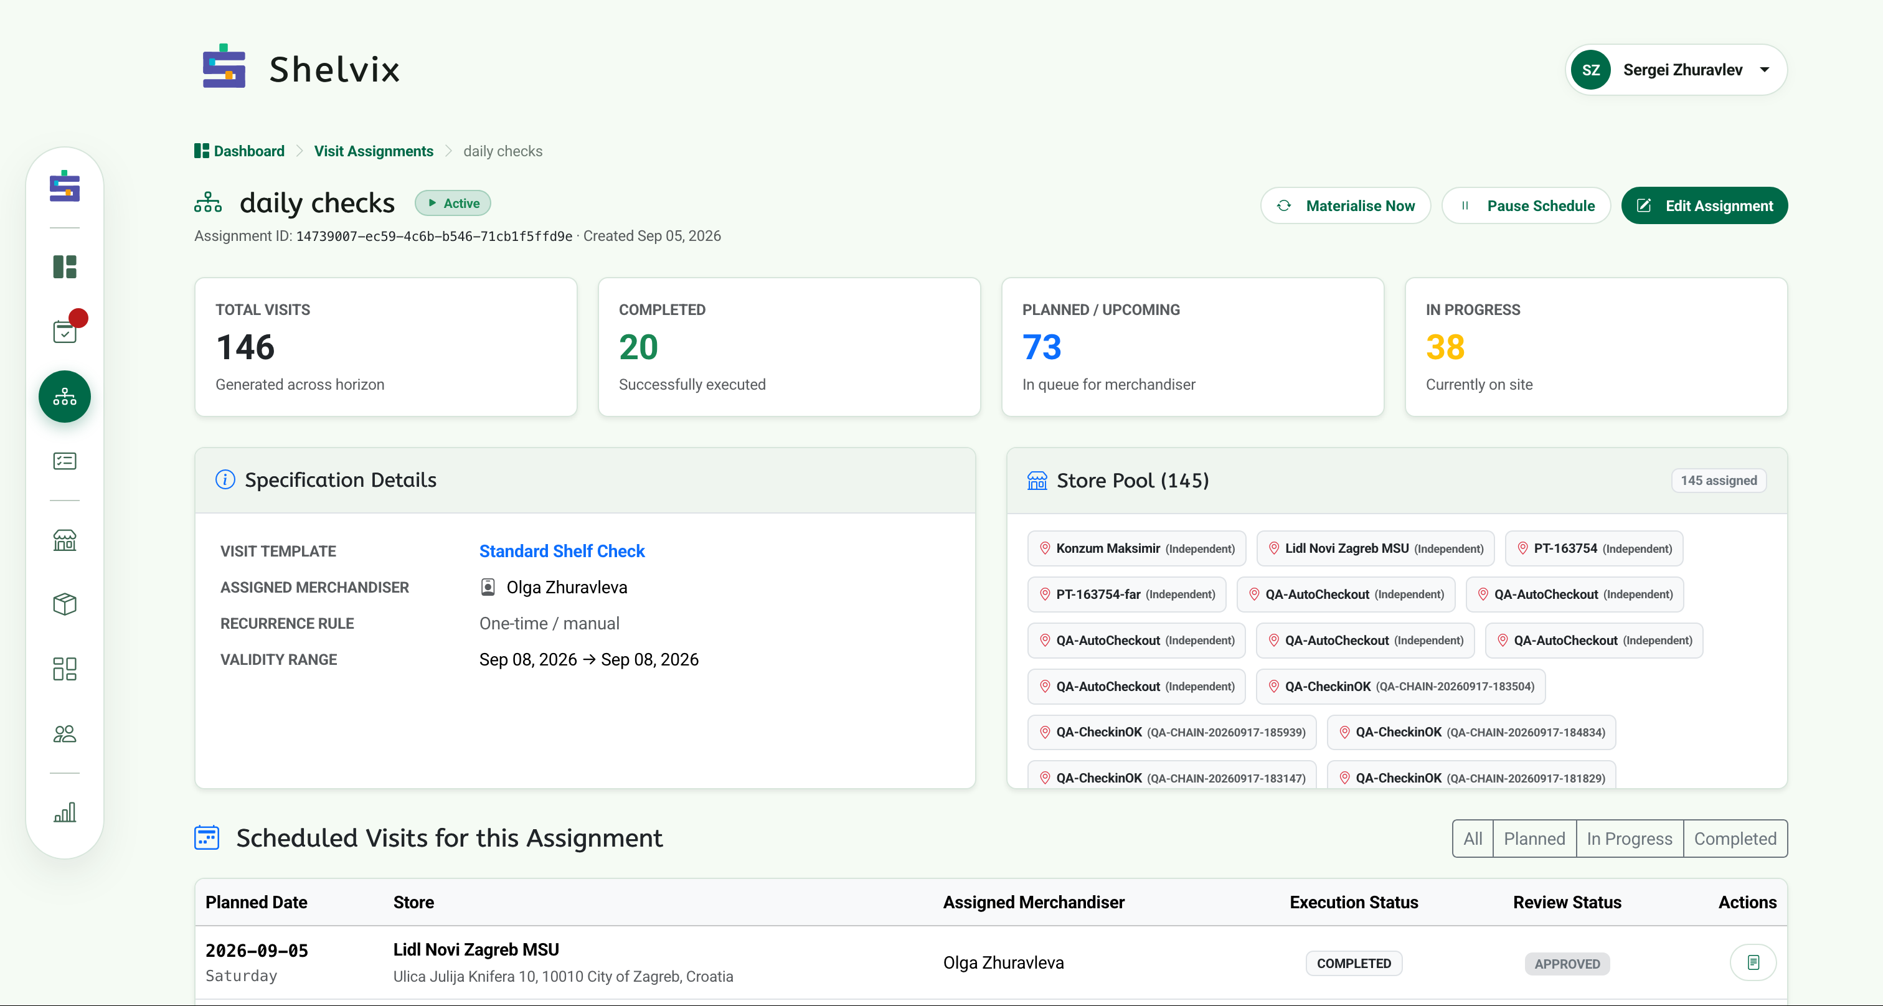The image size is (1883, 1006).
Task: Open the bar chart reports sidebar icon
Action: [64, 812]
